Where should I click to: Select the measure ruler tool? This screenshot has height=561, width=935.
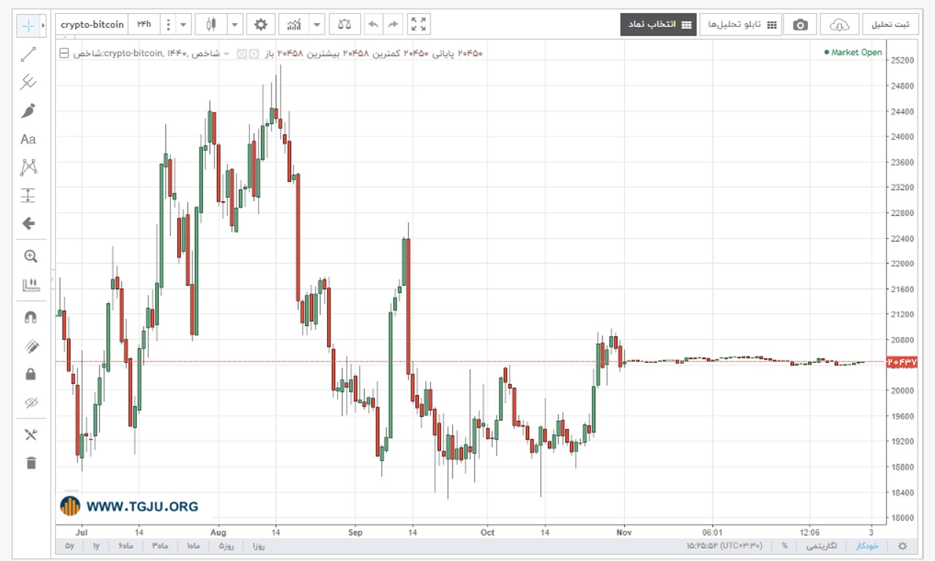(31, 285)
